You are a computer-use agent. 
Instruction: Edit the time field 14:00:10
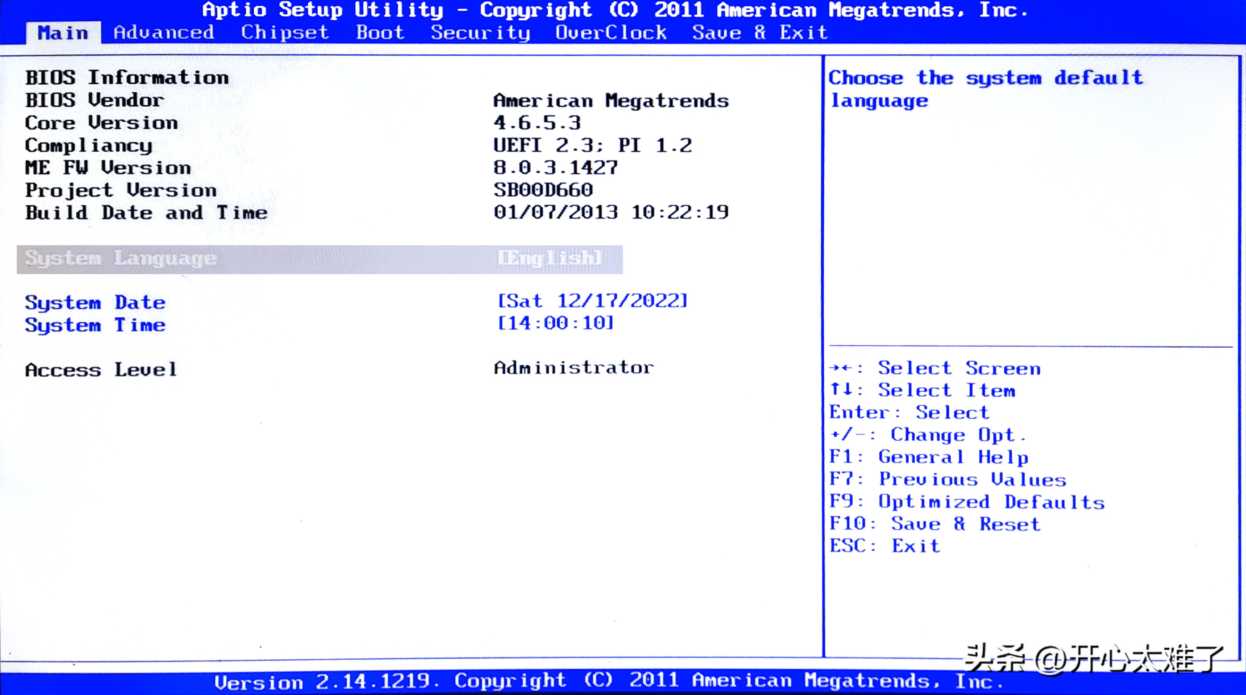coord(556,323)
